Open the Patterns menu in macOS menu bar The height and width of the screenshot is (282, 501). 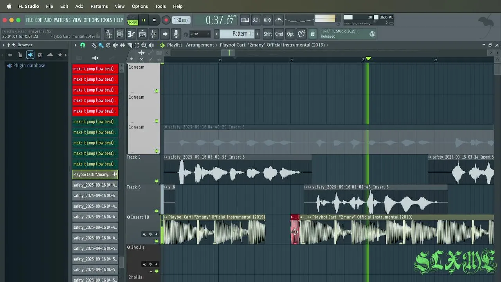[99, 6]
